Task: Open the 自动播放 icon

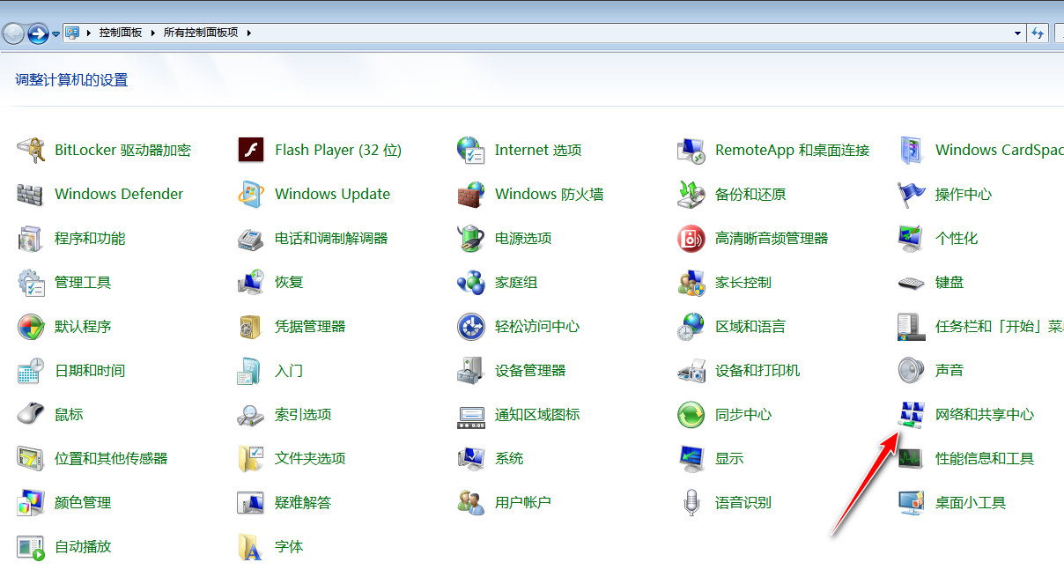Action: pos(31,547)
